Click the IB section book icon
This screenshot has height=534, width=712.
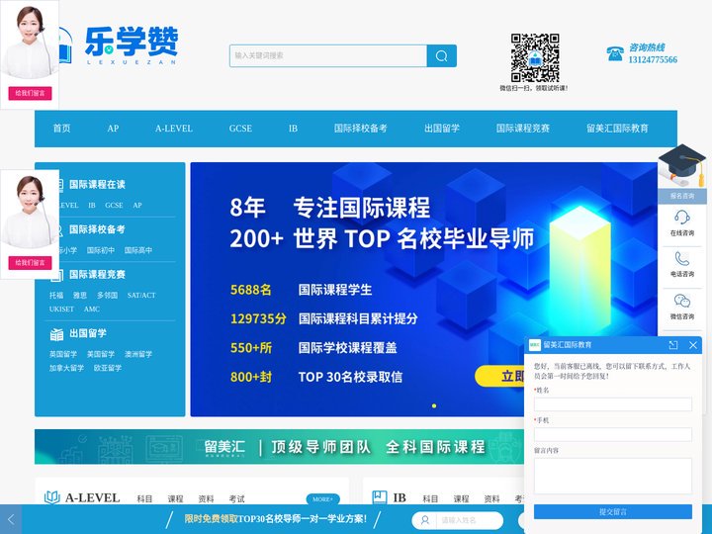[380, 497]
